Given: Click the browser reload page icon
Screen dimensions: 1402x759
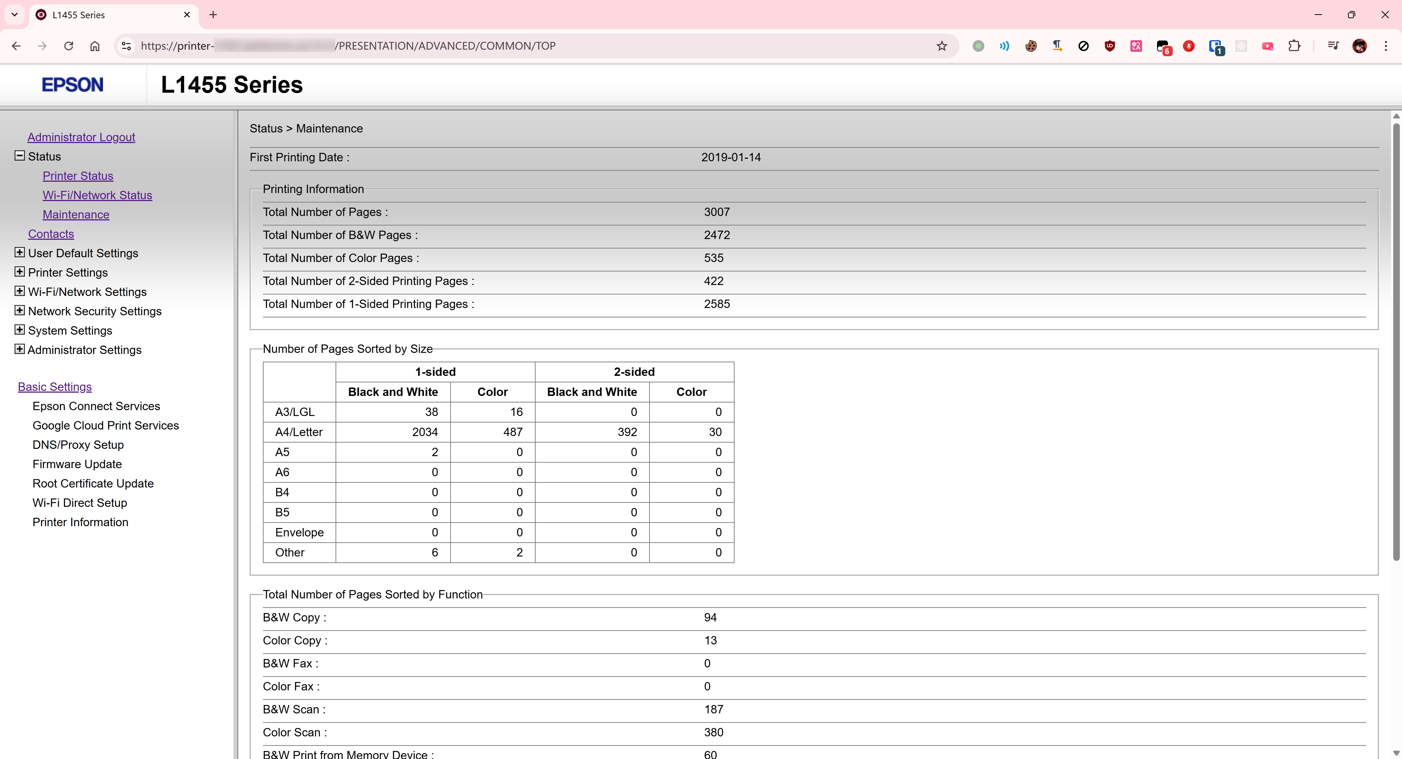Looking at the screenshot, I should [x=69, y=46].
